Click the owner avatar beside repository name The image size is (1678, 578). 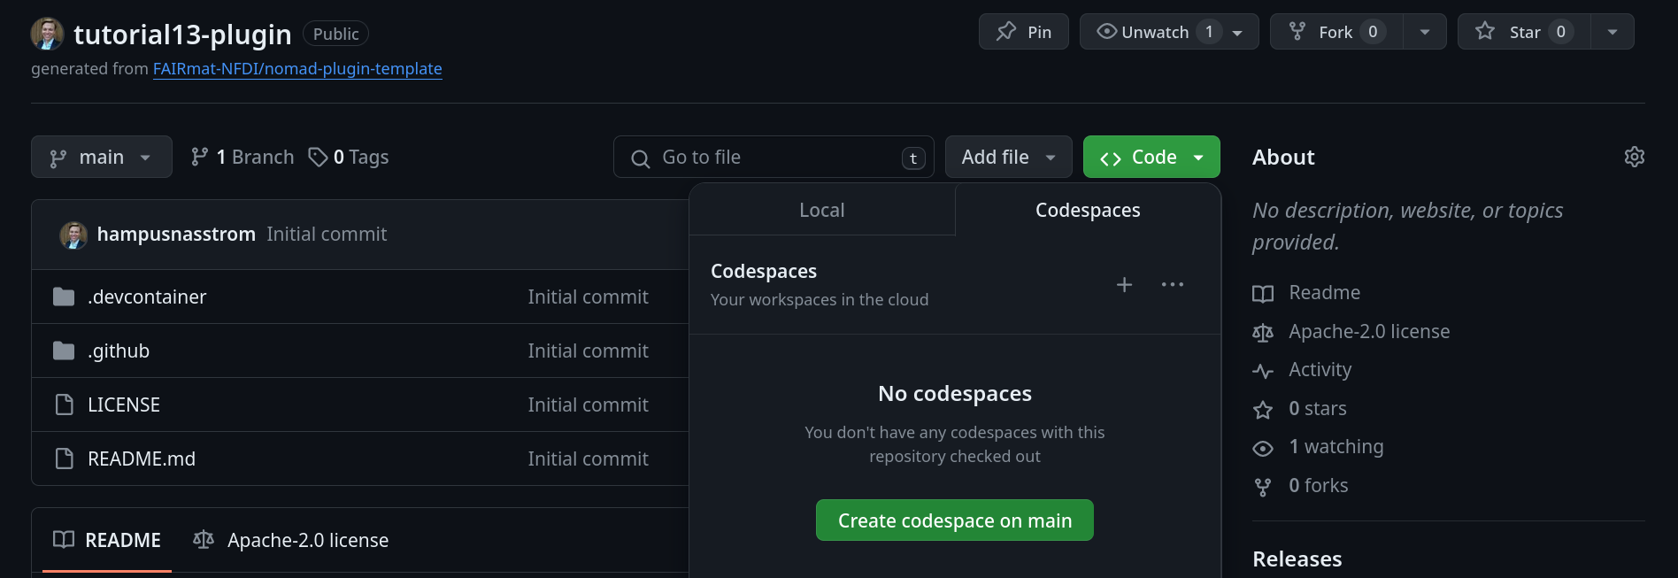(47, 34)
